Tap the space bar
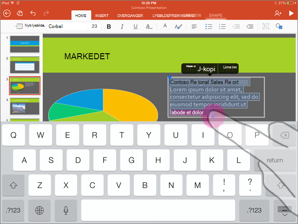This screenshot has width=298, height=224. pos(158,210)
